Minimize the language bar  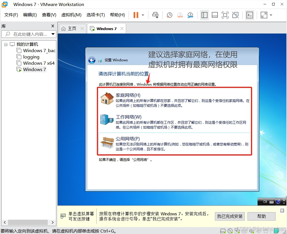[x=284, y=200]
